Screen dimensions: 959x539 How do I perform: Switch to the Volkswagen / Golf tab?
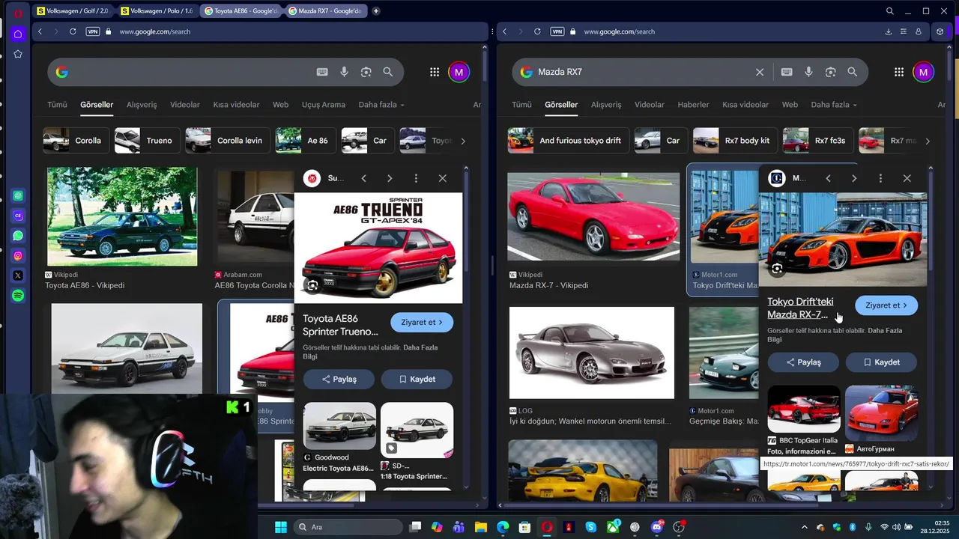tap(72, 11)
